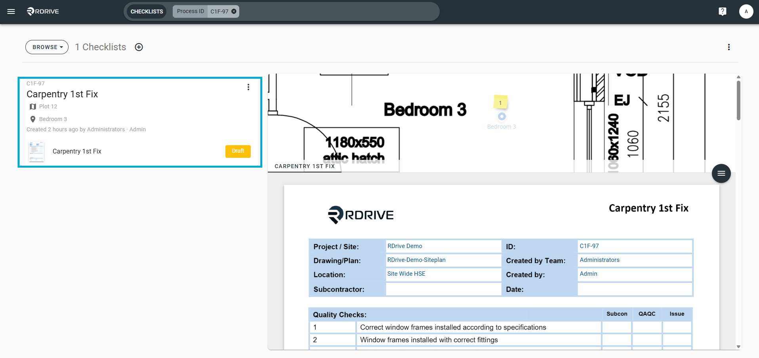Click the scrollbar down arrow in preview
The height and width of the screenshot is (358, 759).
pos(738,347)
